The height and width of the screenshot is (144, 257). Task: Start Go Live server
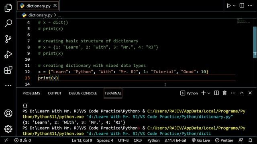pyautogui.click(x=201, y=140)
